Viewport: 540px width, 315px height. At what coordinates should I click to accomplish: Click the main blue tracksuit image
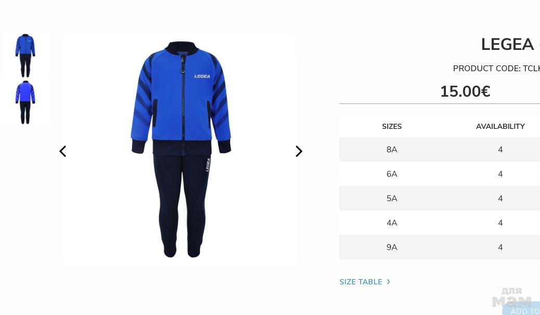[x=181, y=149]
